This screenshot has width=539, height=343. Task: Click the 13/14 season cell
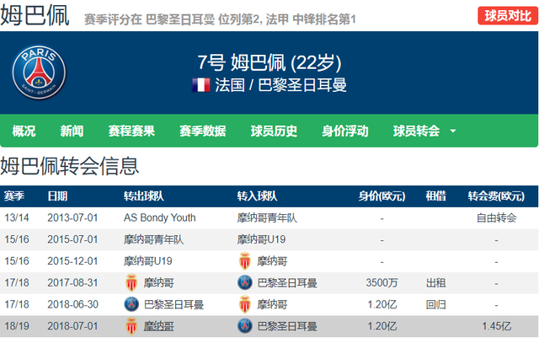tap(17, 217)
